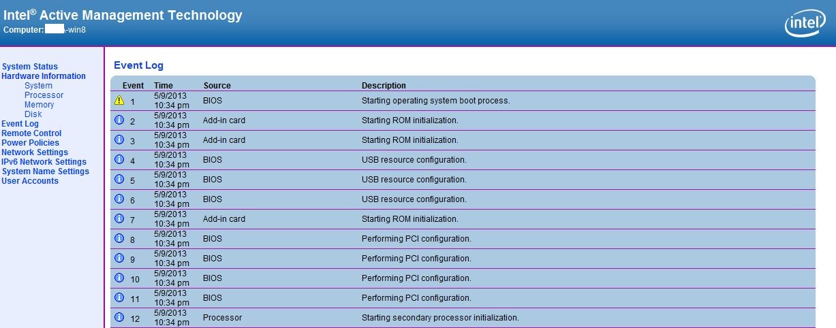
Task: Open the System Status page
Action: (30, 67)
